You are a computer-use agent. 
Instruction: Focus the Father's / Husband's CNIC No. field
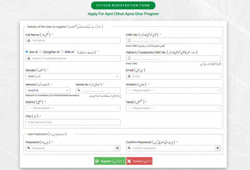(173, 58)
